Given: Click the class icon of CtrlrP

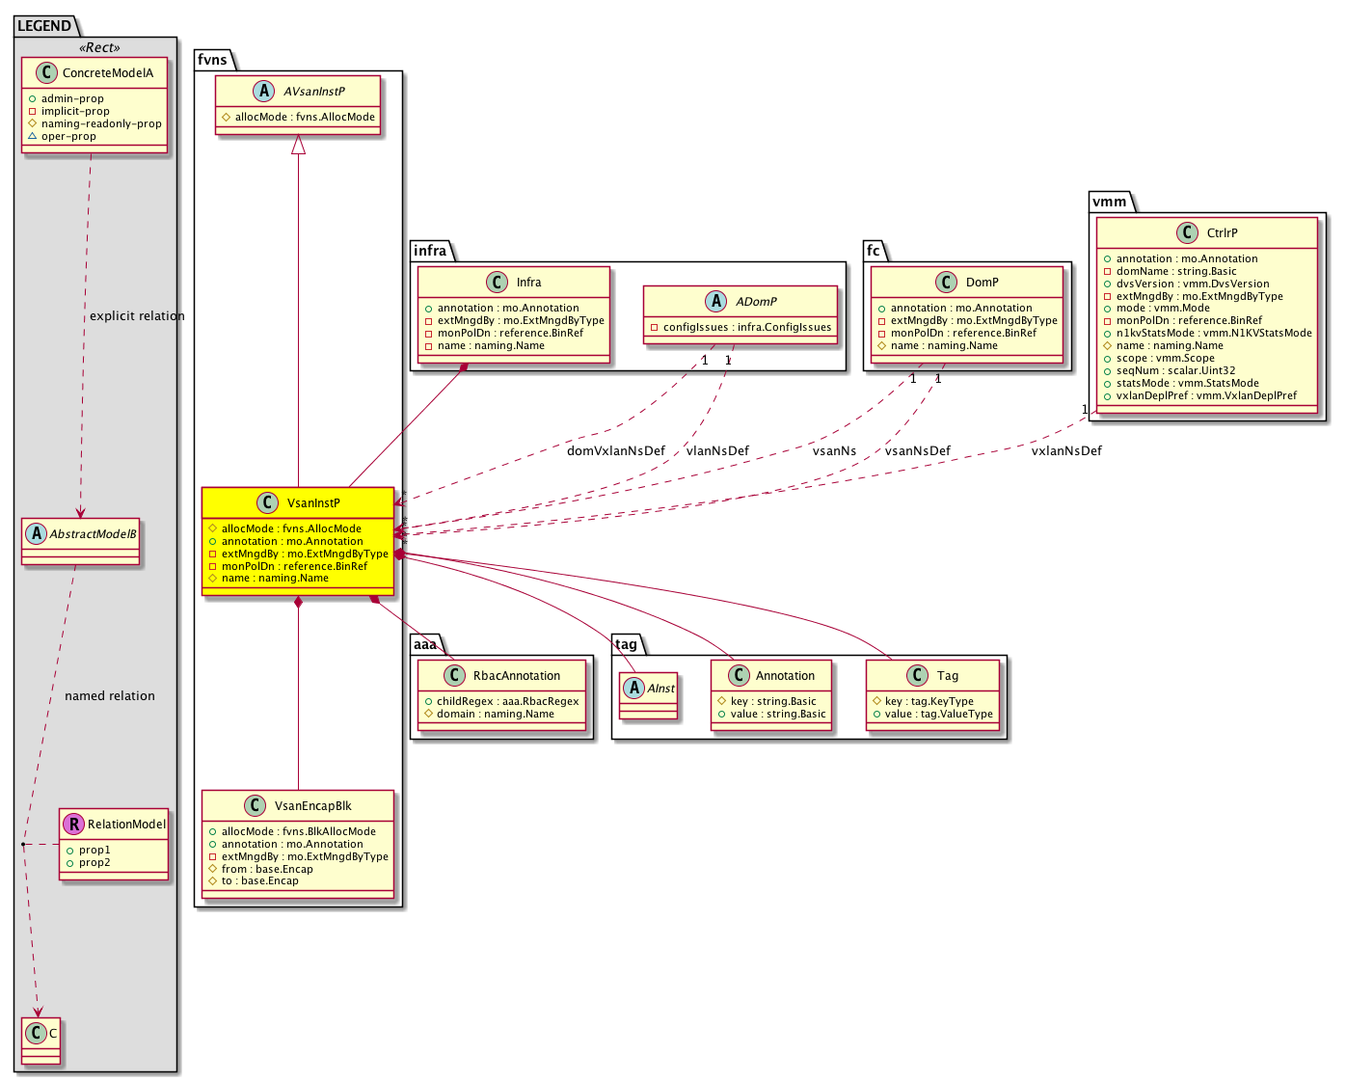Looking at the screenshot, I should tap(1187, 233).
